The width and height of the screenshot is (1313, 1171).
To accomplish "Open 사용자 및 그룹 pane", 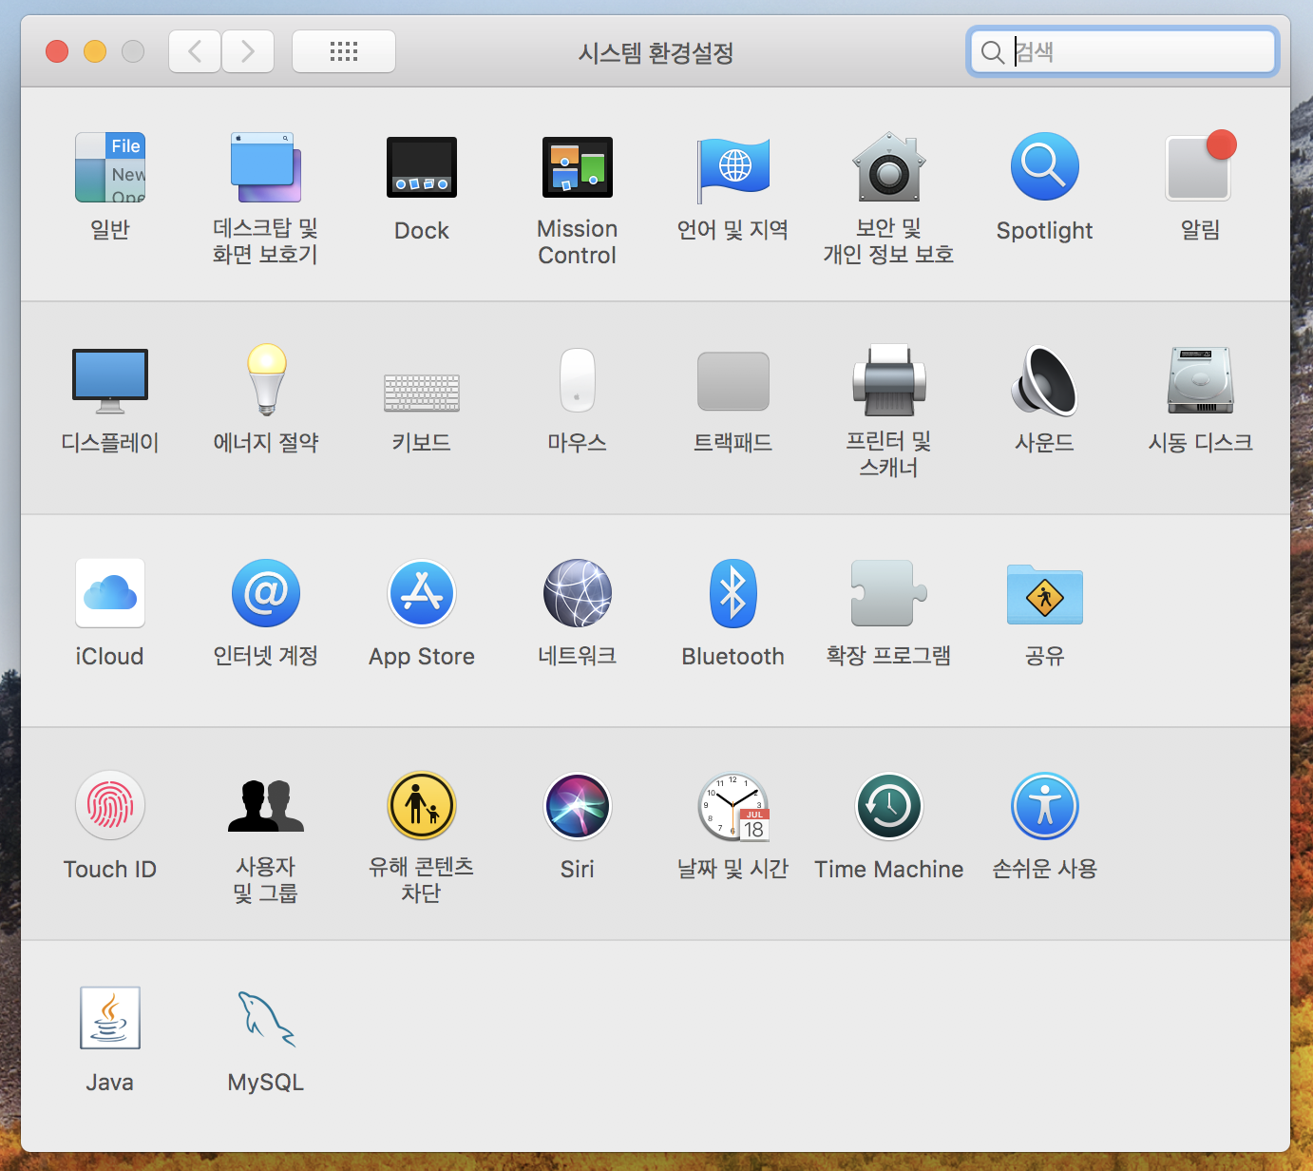I will coord(266,806).
